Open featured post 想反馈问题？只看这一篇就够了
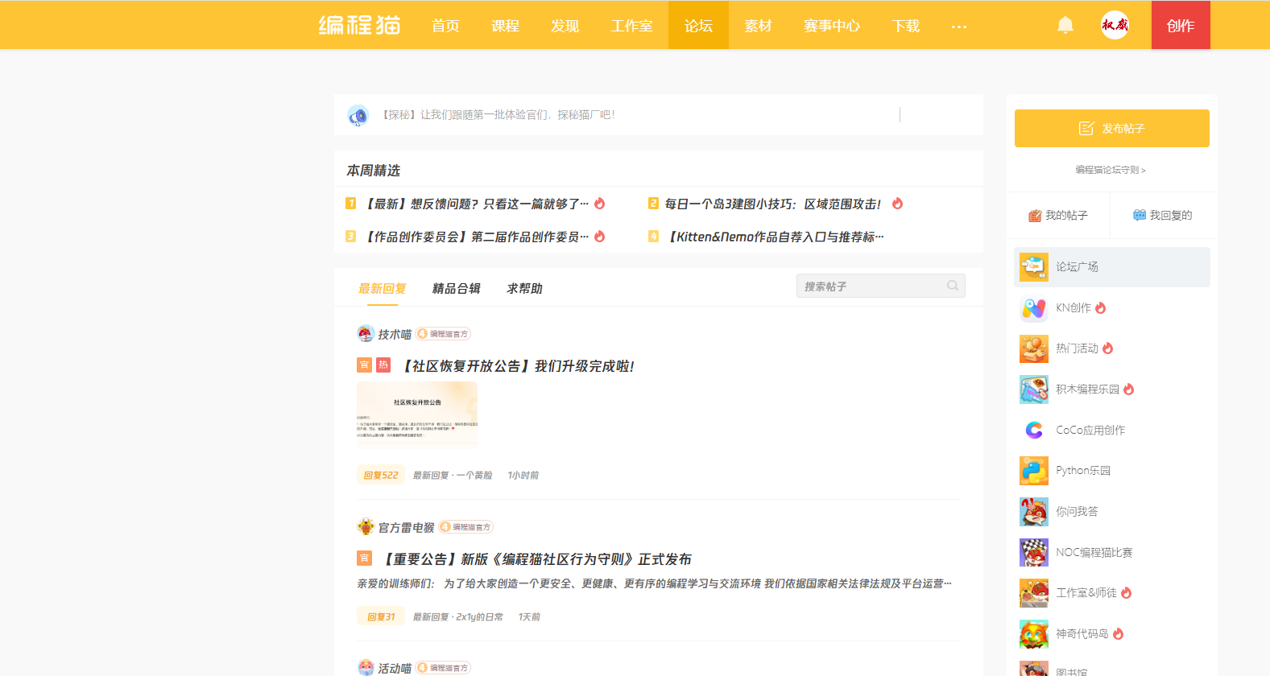Screen dimensions: 1270x676 click(x=477, y=204)
